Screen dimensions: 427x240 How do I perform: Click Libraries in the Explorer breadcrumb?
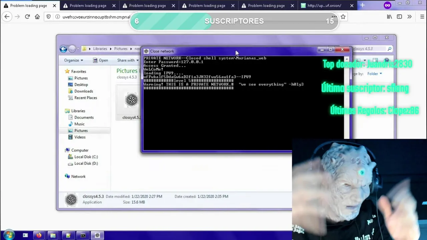[x=100, y=49]
